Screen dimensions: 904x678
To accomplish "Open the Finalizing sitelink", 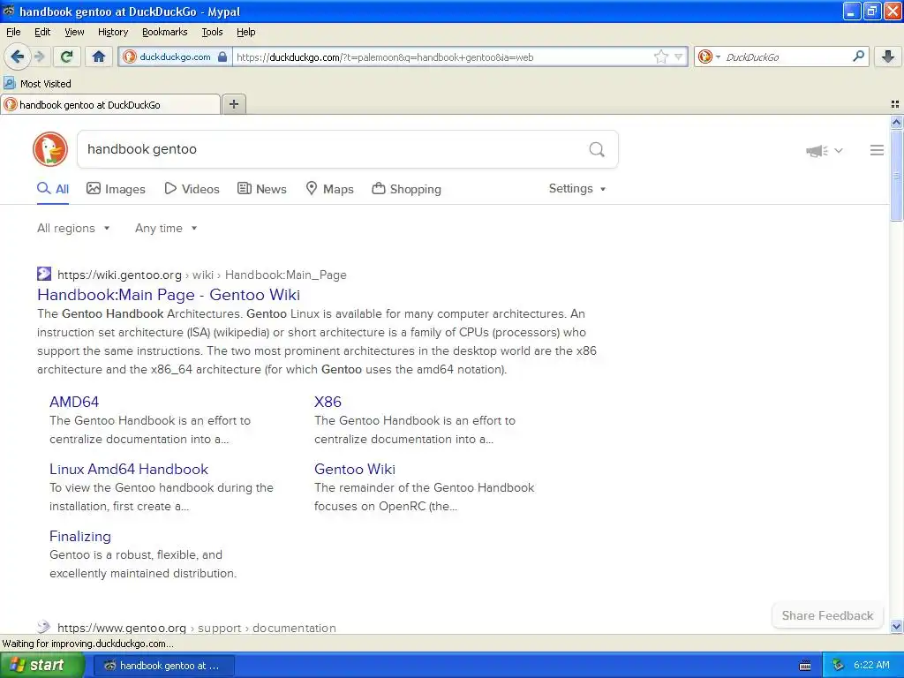I will (x=80, y=536).
